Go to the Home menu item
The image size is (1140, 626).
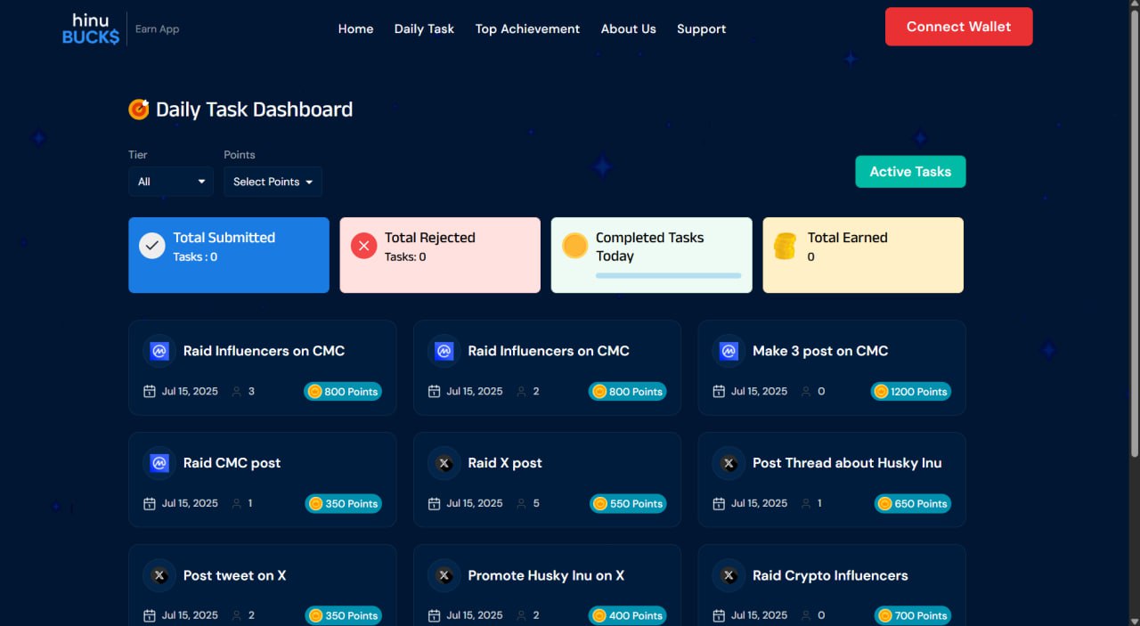tap(355, 28)
